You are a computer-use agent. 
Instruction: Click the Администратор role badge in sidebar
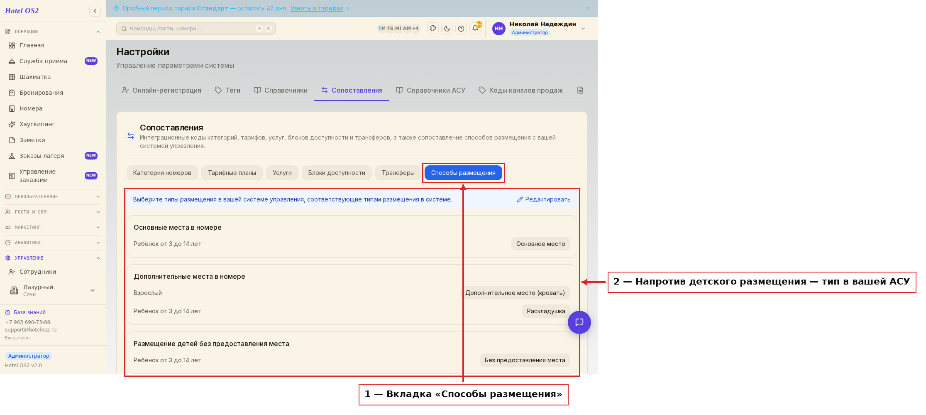(x=29, y=356)
